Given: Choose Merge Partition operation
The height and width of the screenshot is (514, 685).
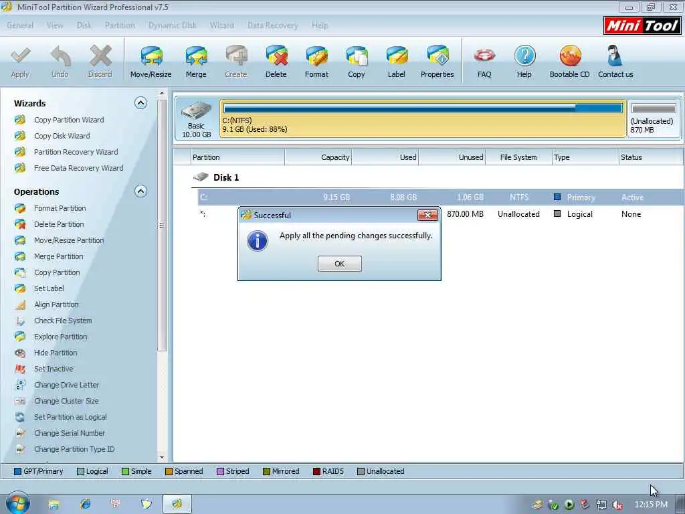Looking at the screenshot, I should pos(59,256).
